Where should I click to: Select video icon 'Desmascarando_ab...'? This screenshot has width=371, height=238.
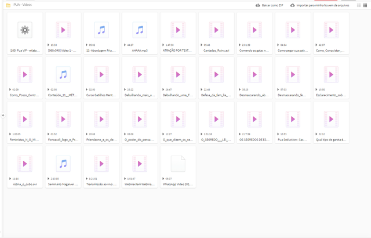tap(254, 75)
